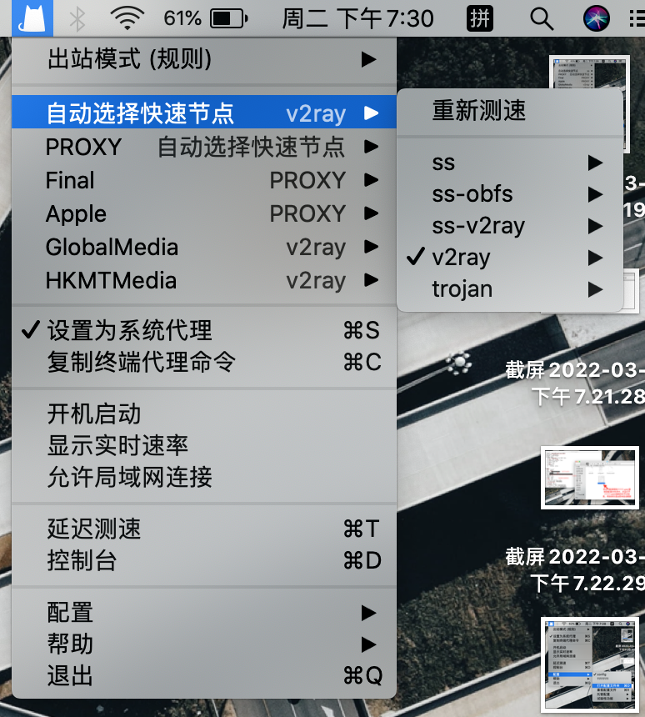Screen dimensions: 645x717
Task: Run 延迟测速 latency test
Action: tap(204, 529)
